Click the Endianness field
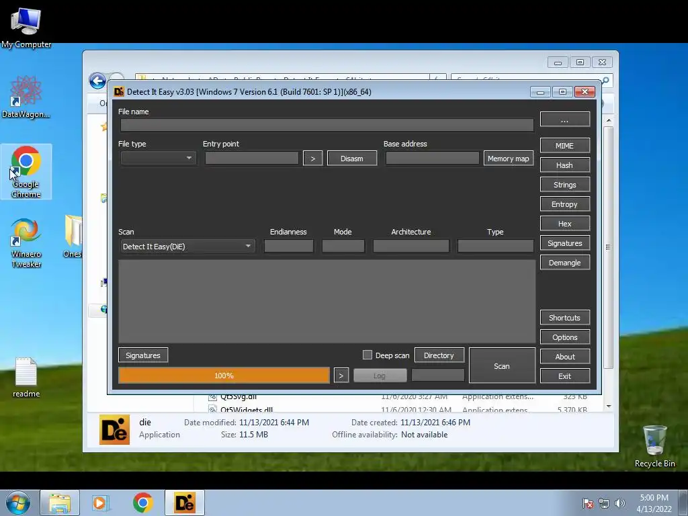688x516 pixels. [x=289, y=246]
